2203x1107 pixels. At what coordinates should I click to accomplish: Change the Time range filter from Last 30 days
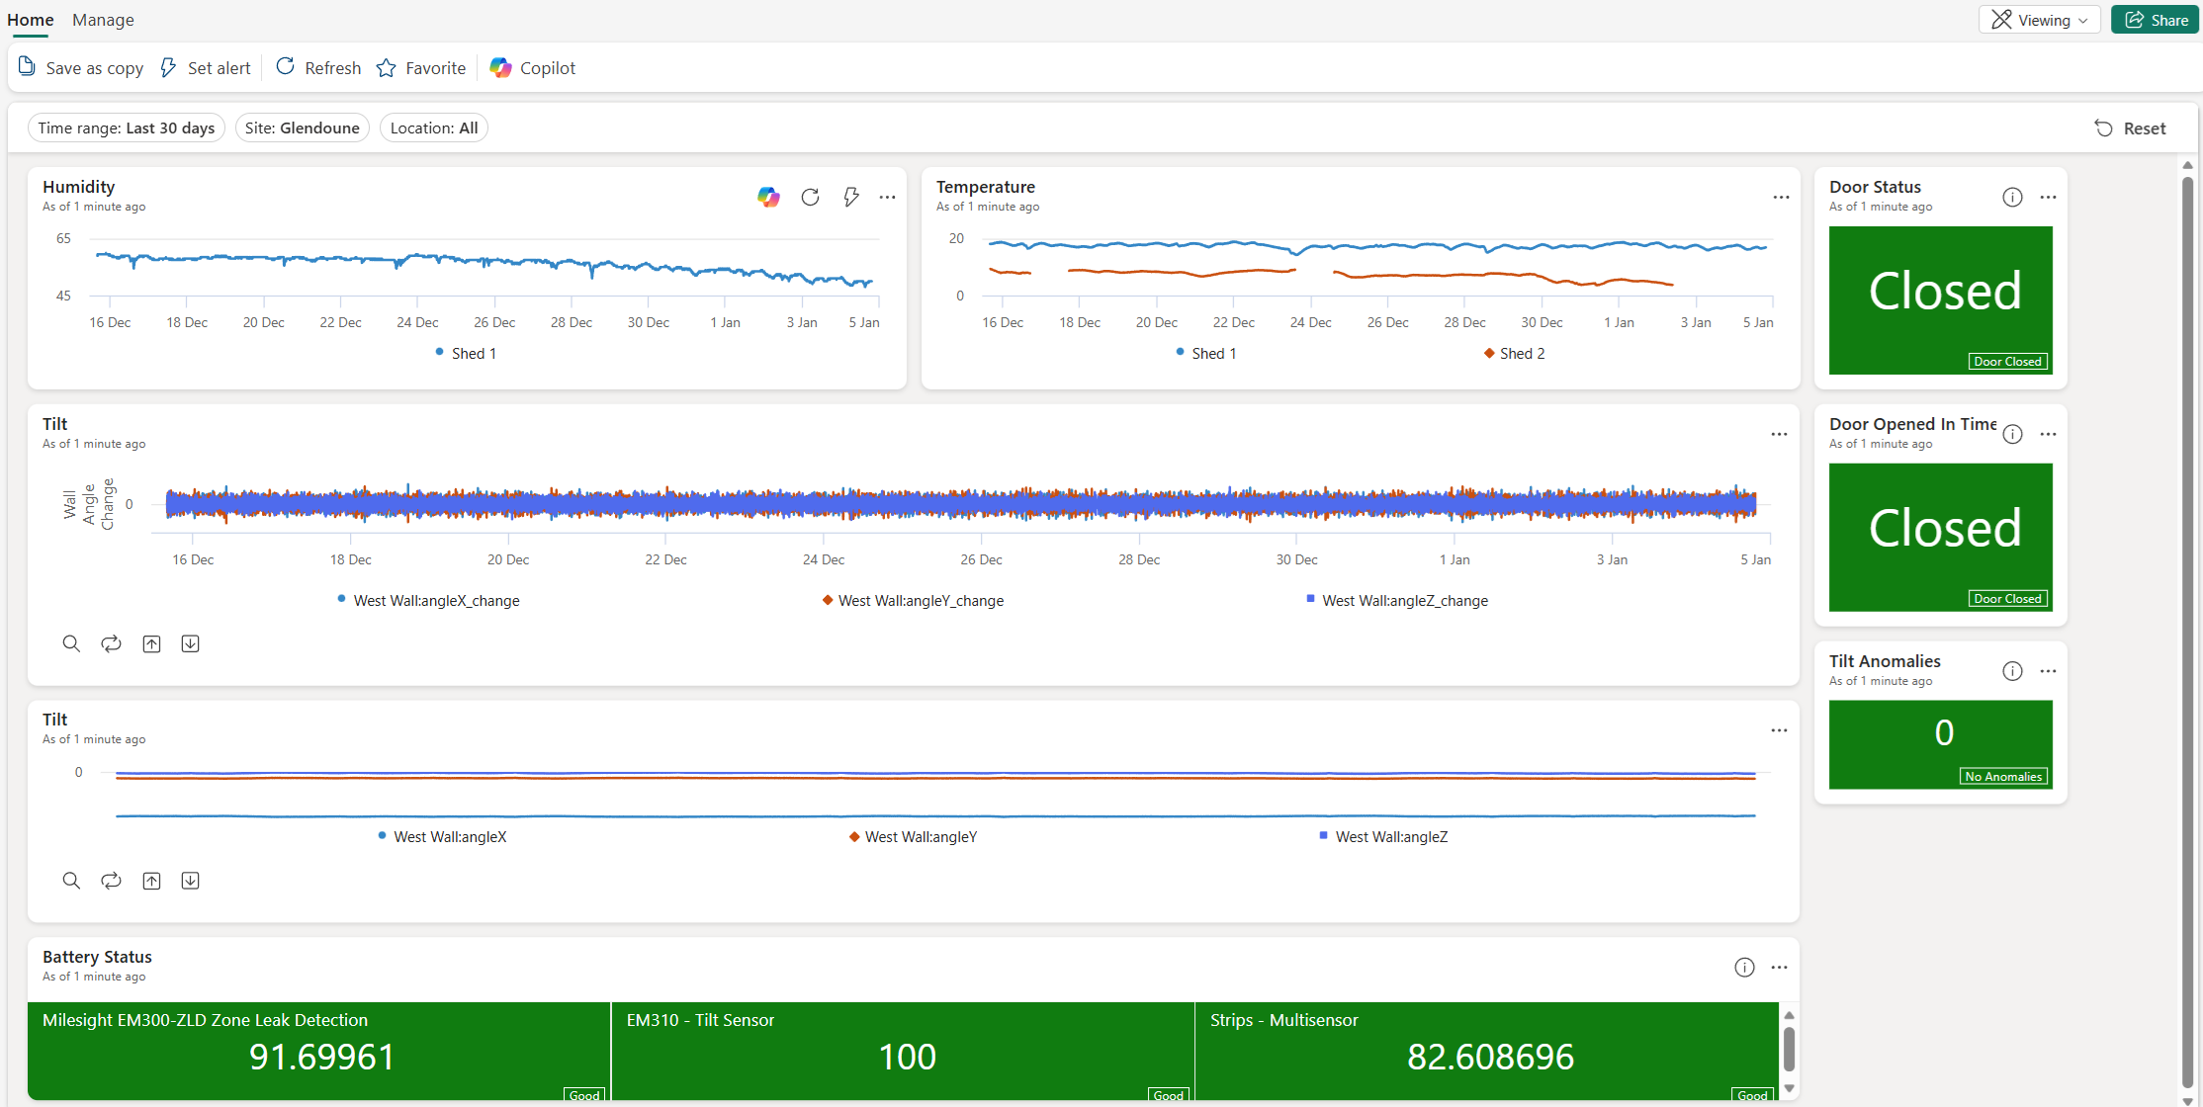click(x=126, y=128)
